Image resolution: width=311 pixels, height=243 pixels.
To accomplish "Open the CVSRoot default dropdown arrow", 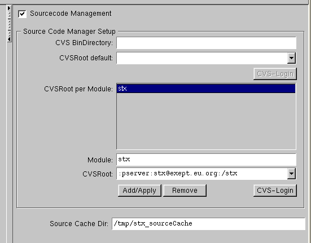I will pyautogui.click(x=291, y=58).
